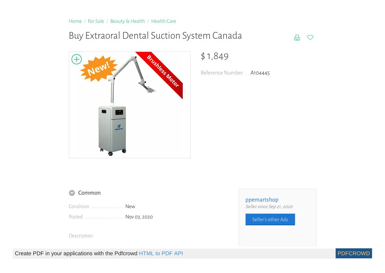Image resolution: width=385 pixels, height=273 pixels.
Task: Click the Brushless Motor red ribbon
Action: (x=163, y=71)
